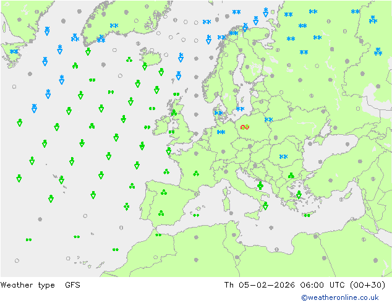Select the rain symbol in the Bay of Biscay
This screenshot has height=303, width=392.
[166, 171]
